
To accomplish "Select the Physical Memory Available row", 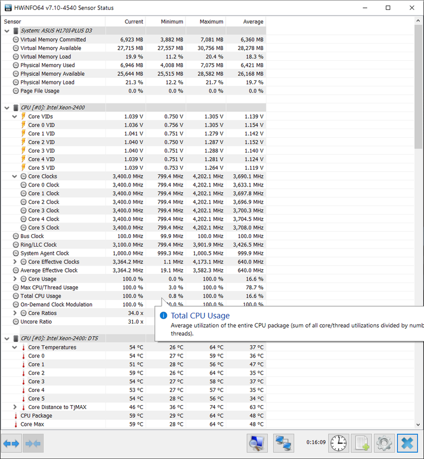I will point(134,74).
